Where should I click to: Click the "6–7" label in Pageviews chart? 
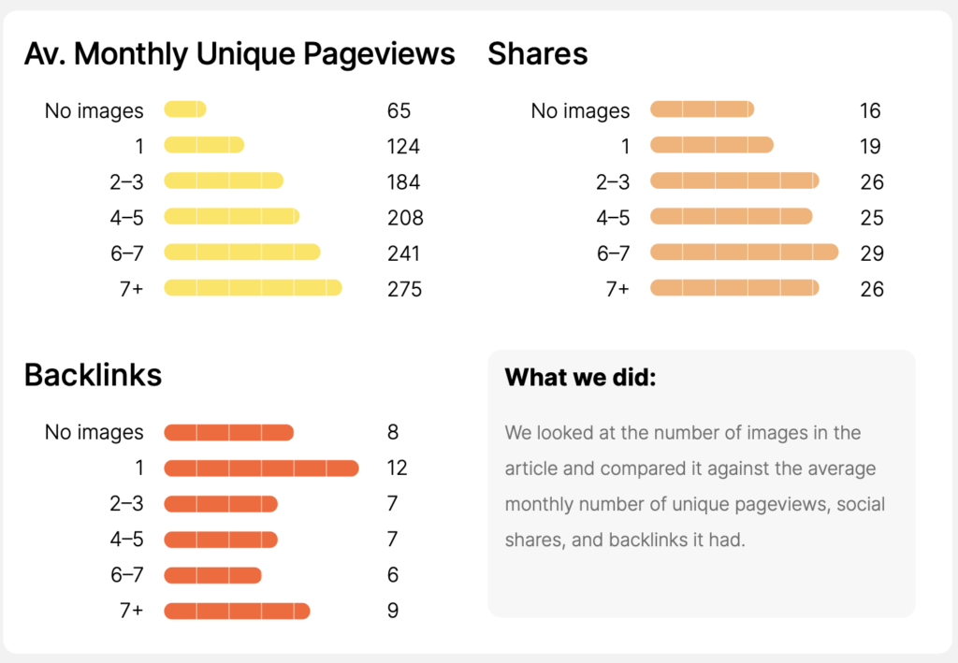[126, 253]
